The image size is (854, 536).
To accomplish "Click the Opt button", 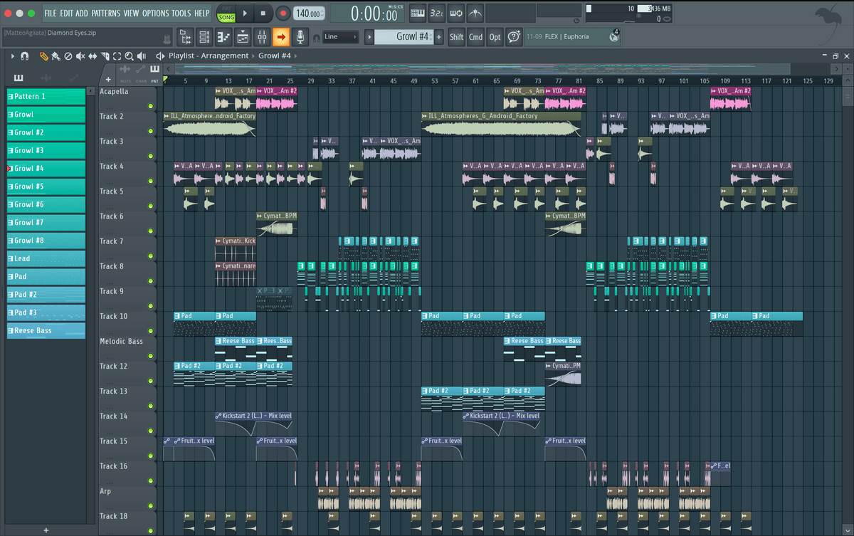I will pyautogui.click(x=495, y=37).
